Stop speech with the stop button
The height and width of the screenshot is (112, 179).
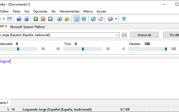pos(50,19)
